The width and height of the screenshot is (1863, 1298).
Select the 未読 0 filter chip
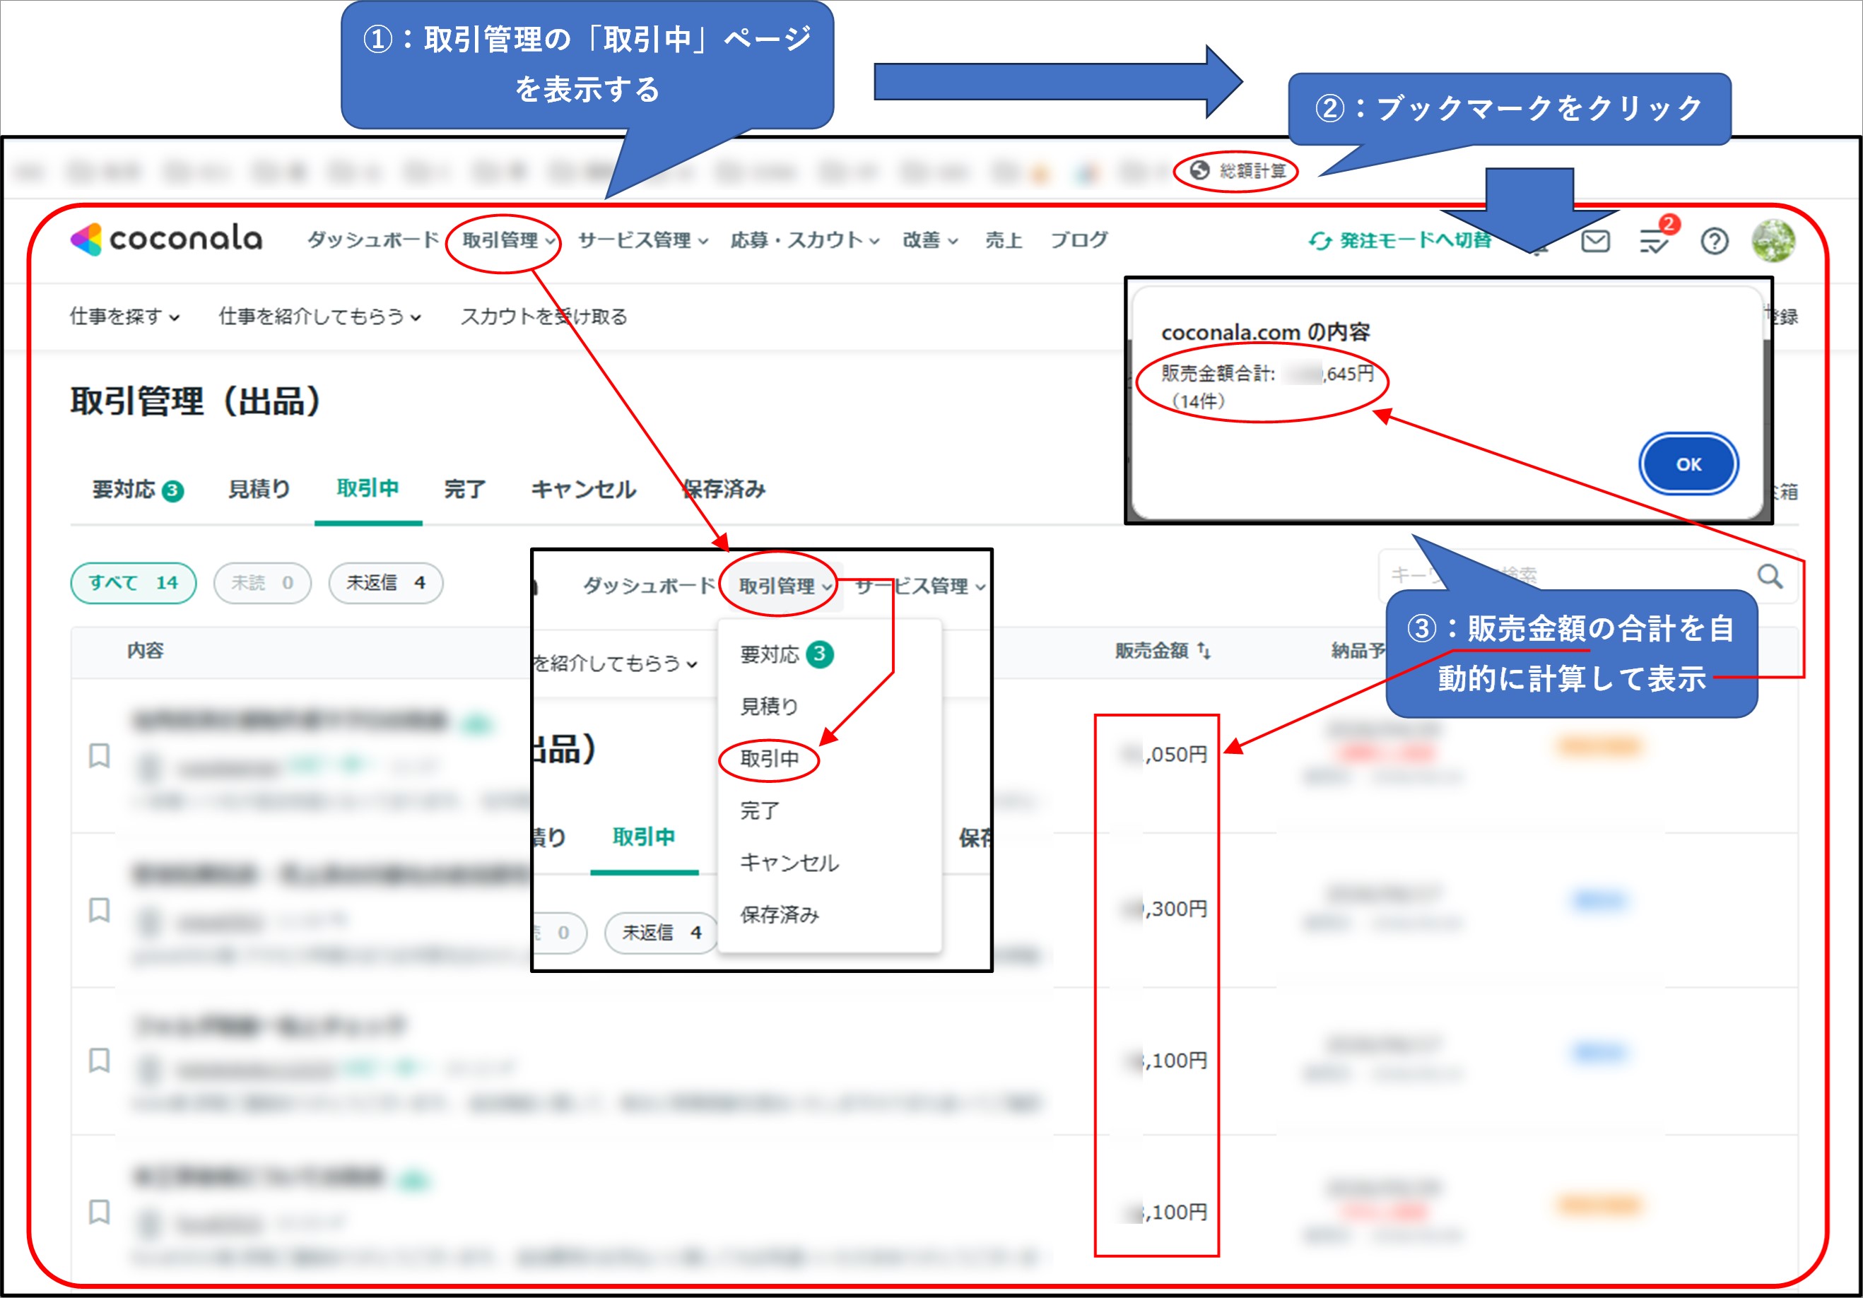click(262, 584)
